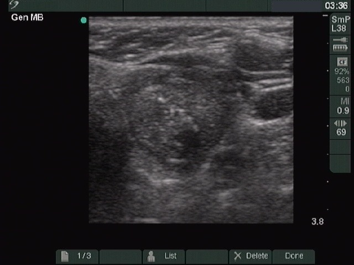Click the X icon beside Delete
Screen dimensions: 354x265
pos(237,256)
